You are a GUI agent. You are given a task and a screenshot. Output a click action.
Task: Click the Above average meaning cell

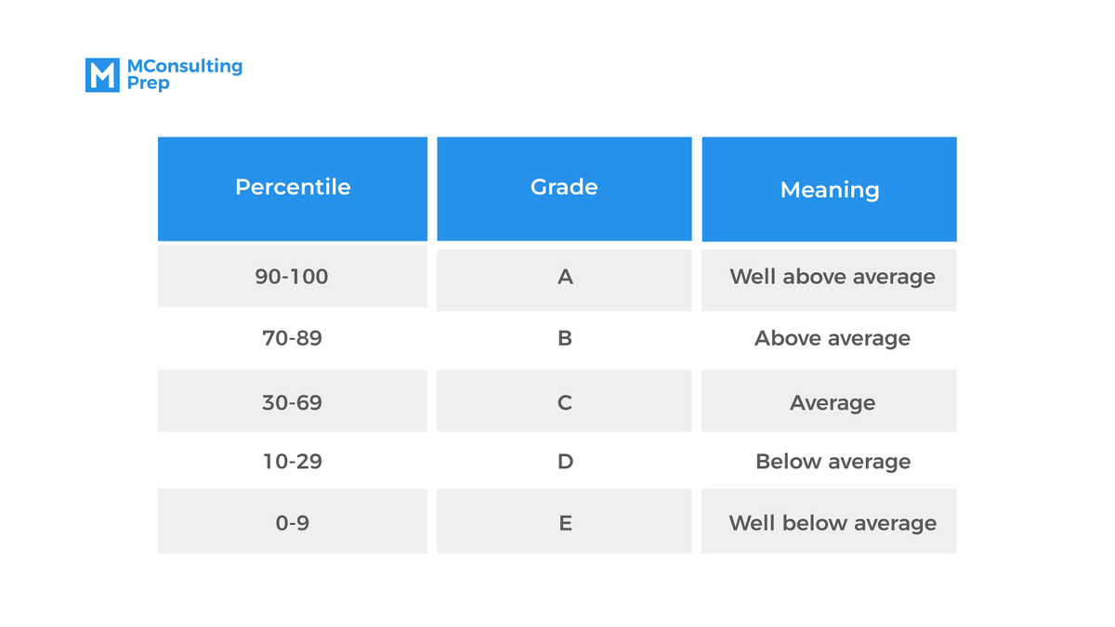[x=832, y=338]
